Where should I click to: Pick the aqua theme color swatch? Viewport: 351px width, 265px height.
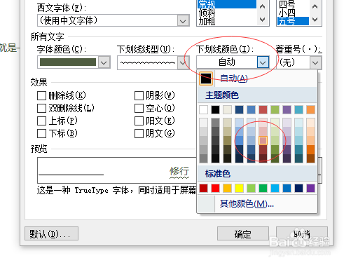coord(298,109)
